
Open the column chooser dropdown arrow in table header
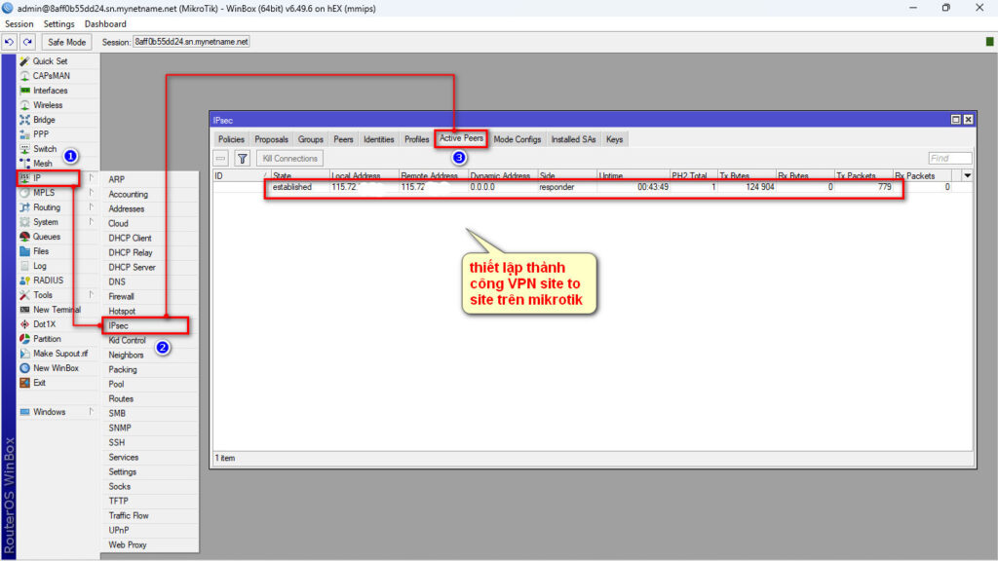click(x=967, y=176)
